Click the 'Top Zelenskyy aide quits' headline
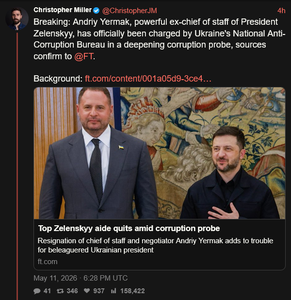 coord(129,229)
